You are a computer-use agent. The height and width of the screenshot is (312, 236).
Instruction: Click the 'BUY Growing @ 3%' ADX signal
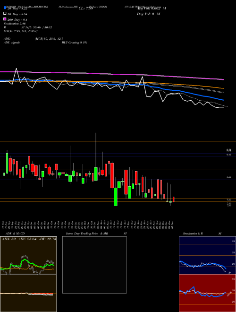[74, 43]
